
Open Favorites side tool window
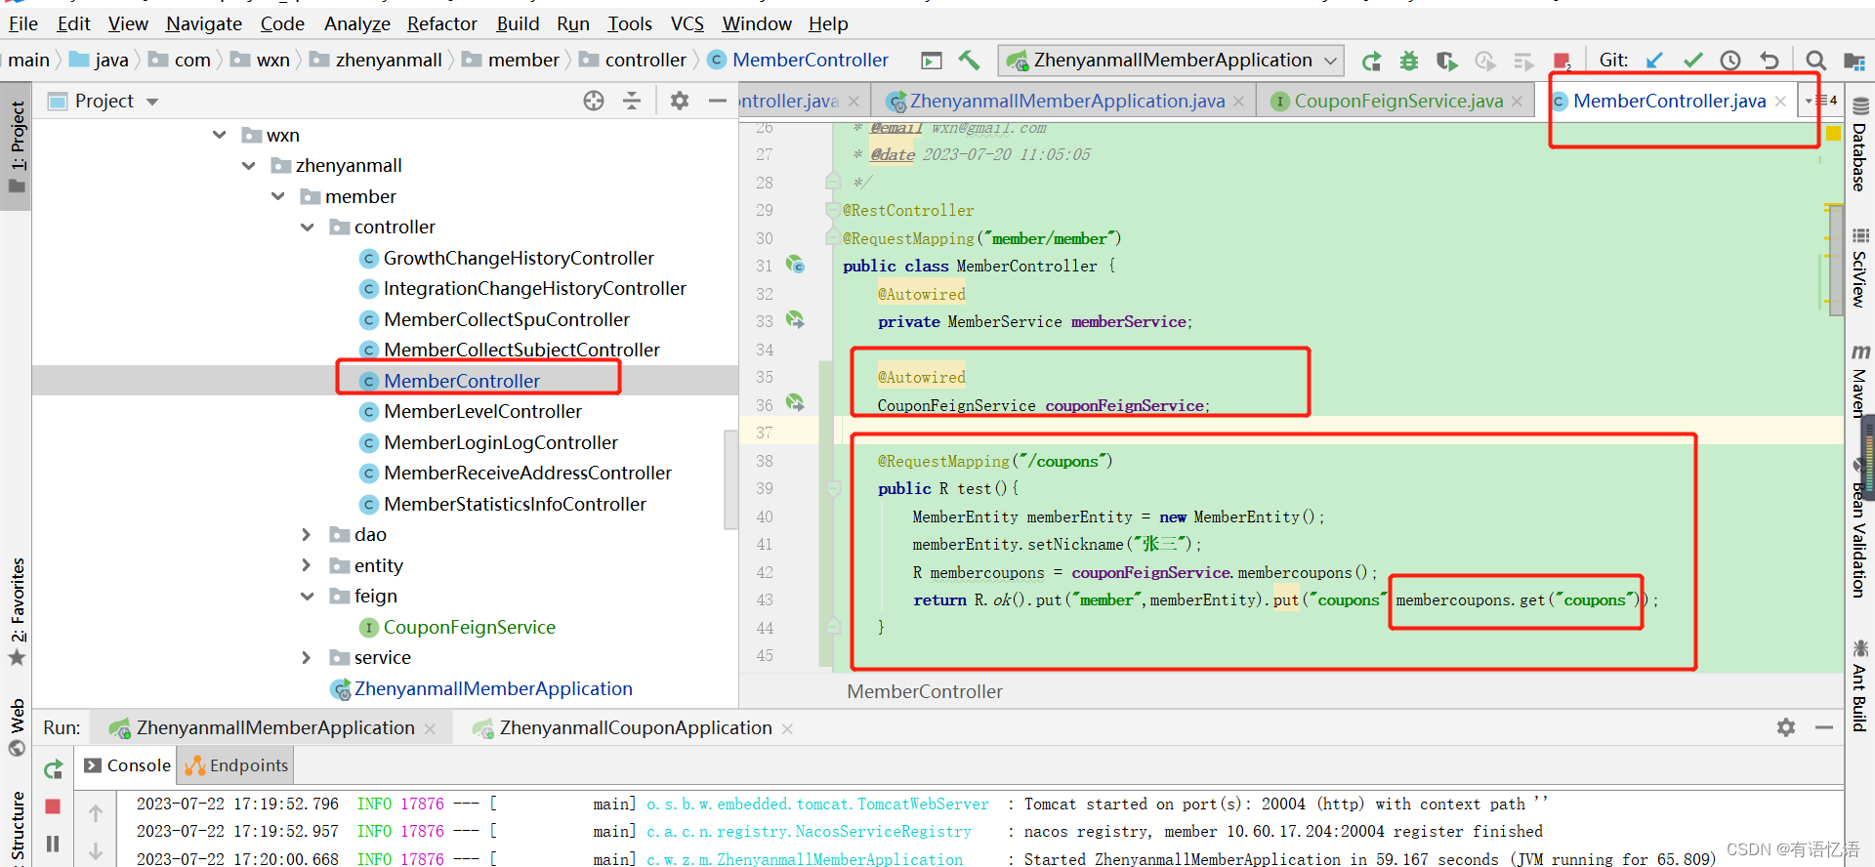pos(18,612)
